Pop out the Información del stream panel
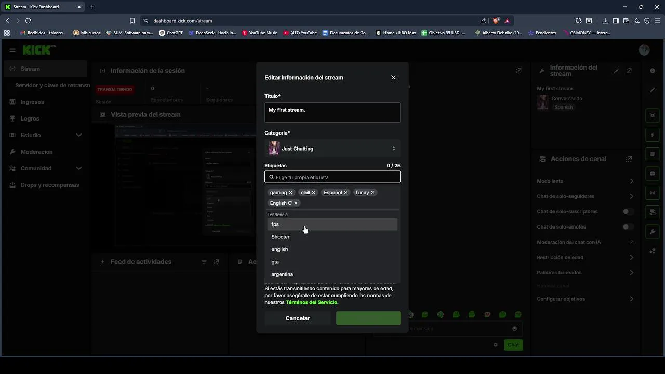The width and height of the screenshot is (665, 374). pos(629,71)
